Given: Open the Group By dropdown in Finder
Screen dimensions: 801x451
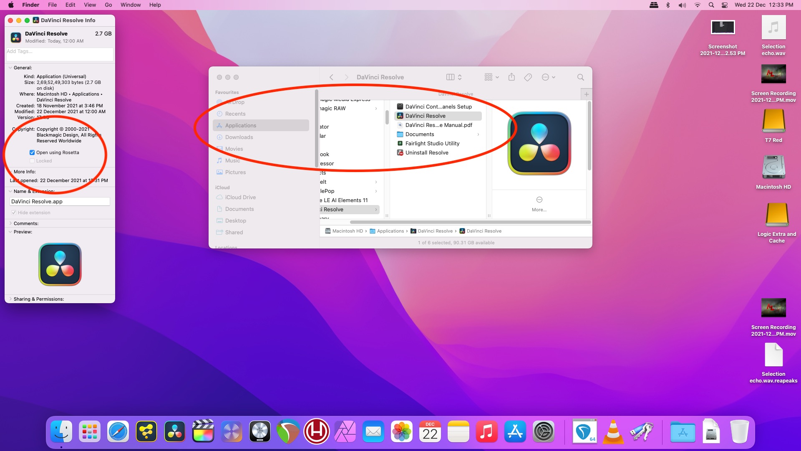Looking at the screenshot, I should coord(491,77).
